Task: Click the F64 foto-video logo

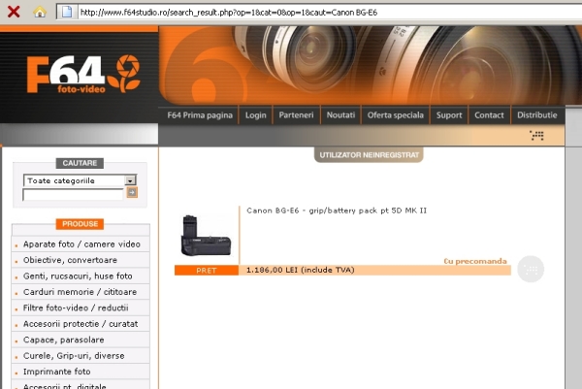Action: click(83, 74)
